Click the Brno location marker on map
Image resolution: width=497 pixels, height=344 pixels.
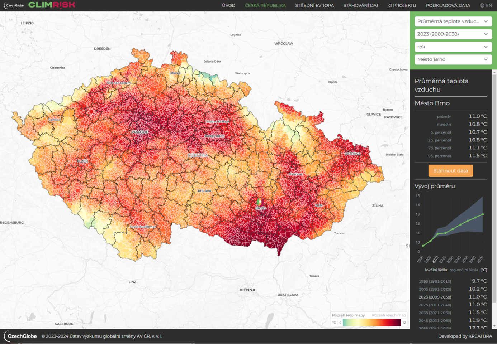tap(259, 202)
